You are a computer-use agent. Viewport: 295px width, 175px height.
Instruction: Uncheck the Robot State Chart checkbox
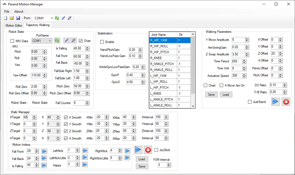click(x=81, y=41)
